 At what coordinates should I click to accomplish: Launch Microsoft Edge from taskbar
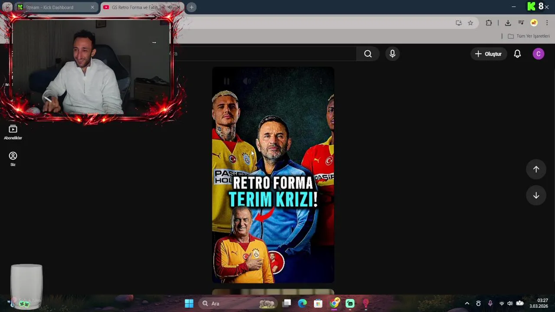302,303
